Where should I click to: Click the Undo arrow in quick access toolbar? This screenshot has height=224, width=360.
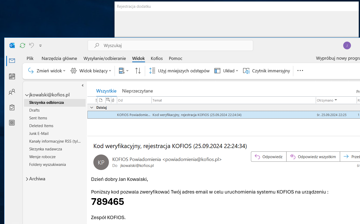(32, 45)
